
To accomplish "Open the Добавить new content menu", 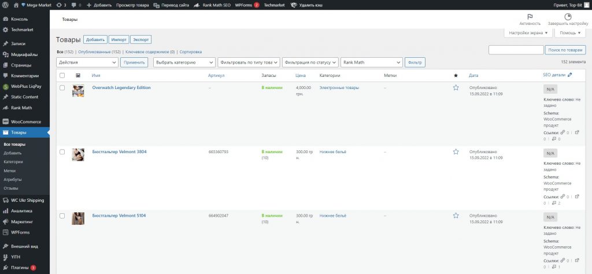I will click(99, 5).
